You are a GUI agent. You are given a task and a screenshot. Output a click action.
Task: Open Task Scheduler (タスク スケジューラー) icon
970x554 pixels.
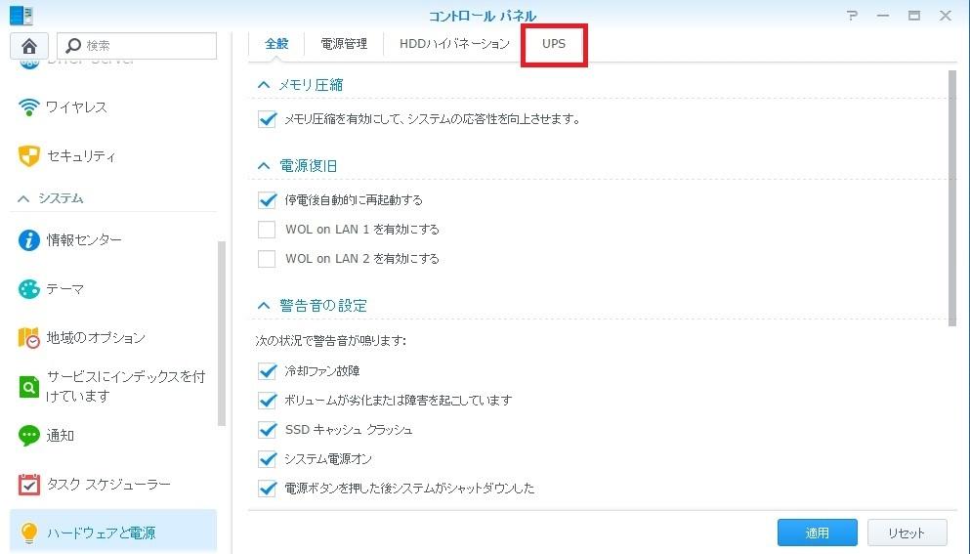click(x=29, y=484)
